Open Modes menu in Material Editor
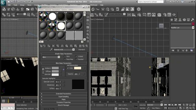 pyautogui.click(x=41, y=10)
